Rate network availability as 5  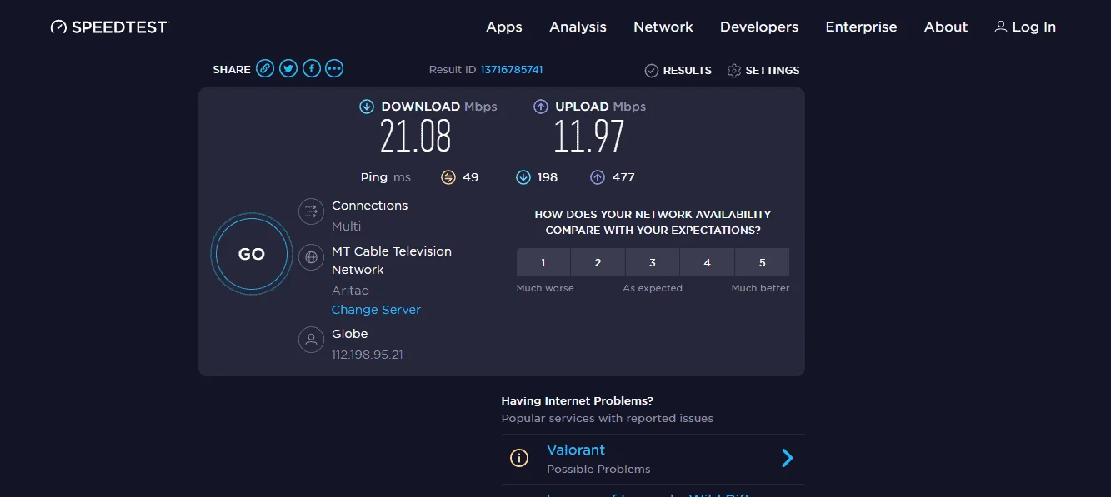point(762,262)
